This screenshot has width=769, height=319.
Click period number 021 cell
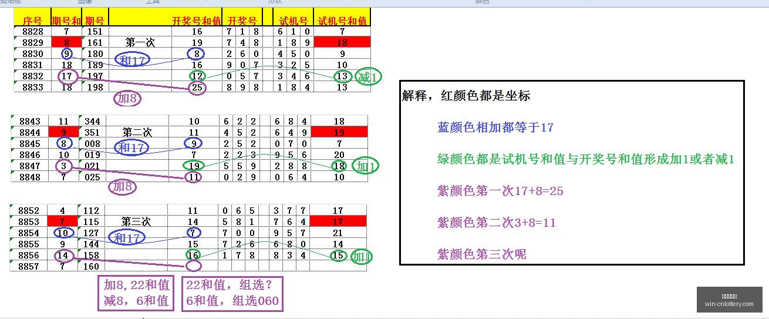tap(92, 166)
